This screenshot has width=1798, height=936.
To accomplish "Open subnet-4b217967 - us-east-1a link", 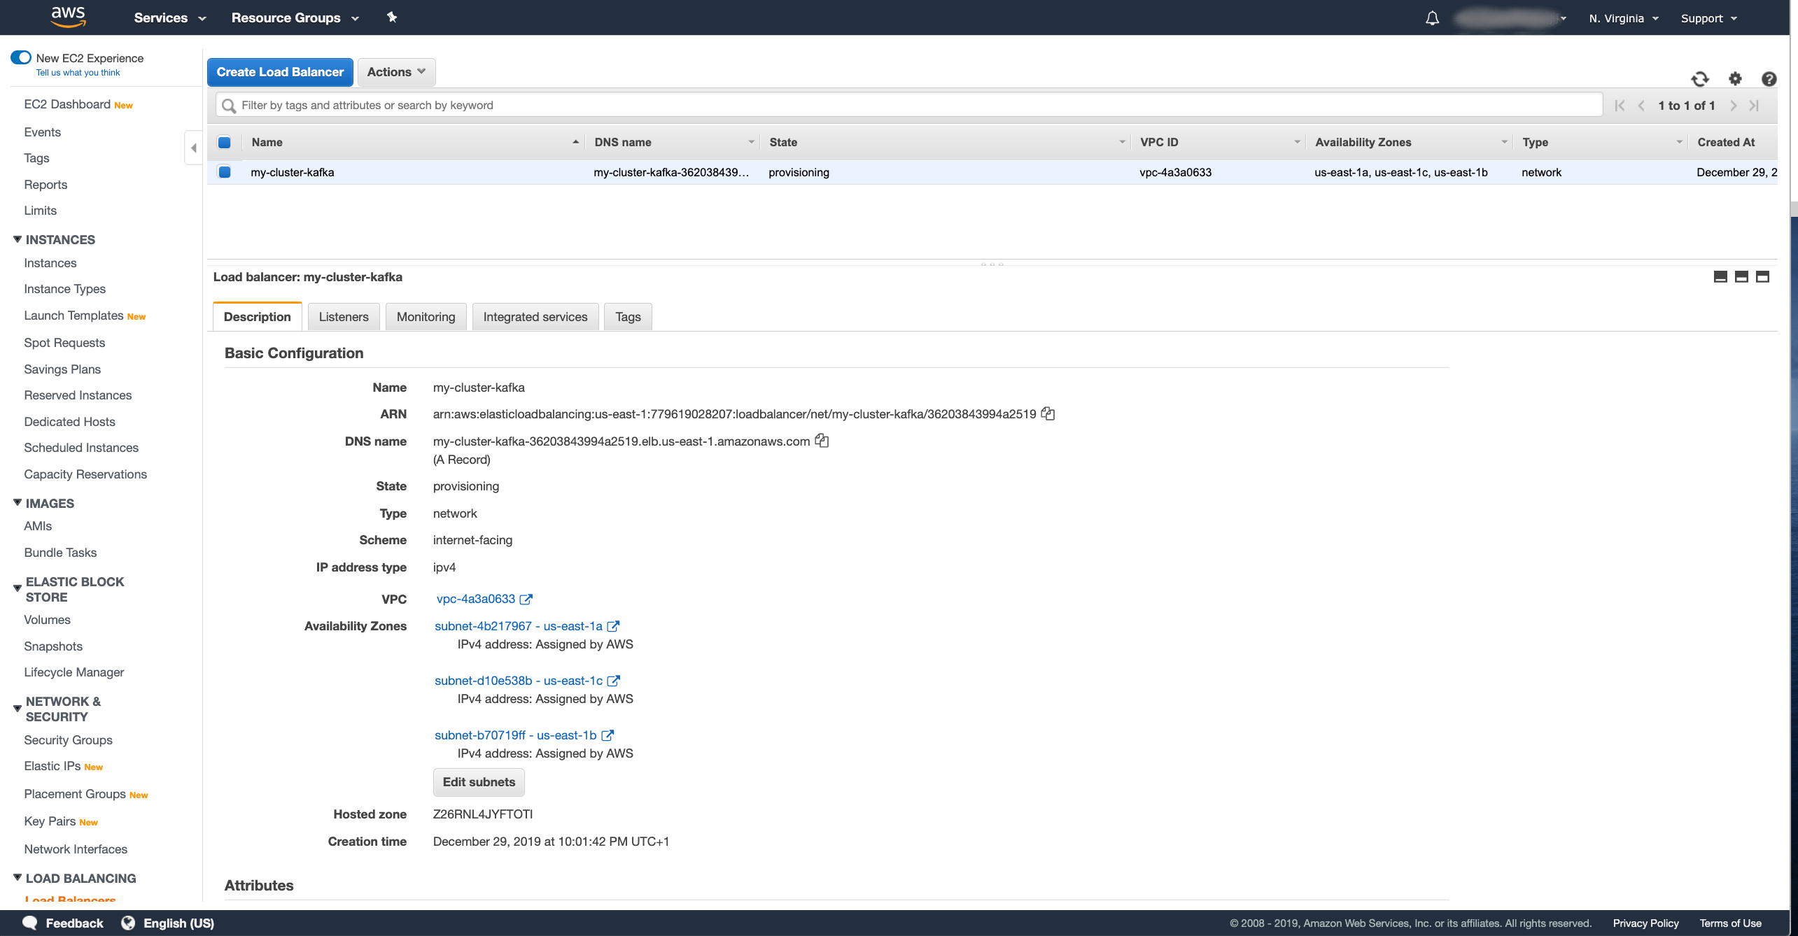I will click(x=519, y=626).
